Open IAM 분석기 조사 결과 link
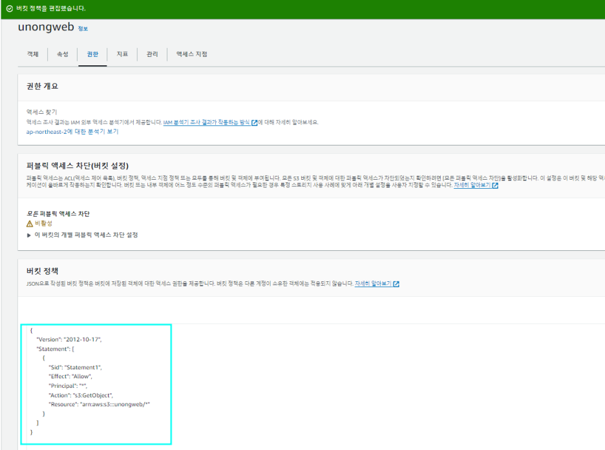Screen dimensions: 605x450 tap(206, 122)
